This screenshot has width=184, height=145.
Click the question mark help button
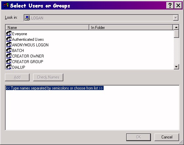pyautogui.click(x=170, y=5)
